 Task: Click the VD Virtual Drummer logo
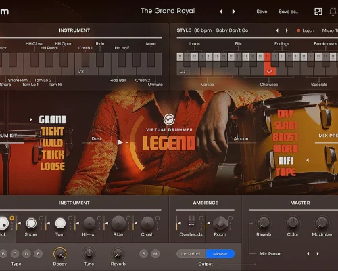coord(169,119)
